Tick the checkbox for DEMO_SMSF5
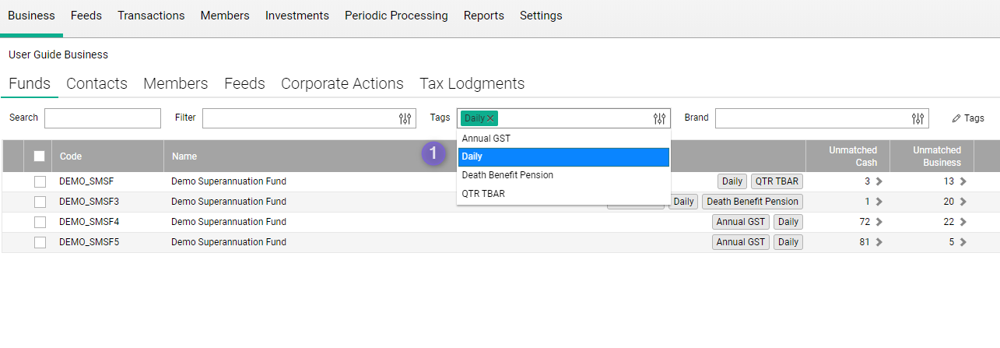The width and height of the screenshot is (1000, 348). click(40, 242)
